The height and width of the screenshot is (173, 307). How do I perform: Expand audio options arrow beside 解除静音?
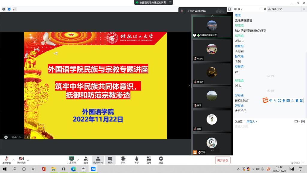(13, 160)
